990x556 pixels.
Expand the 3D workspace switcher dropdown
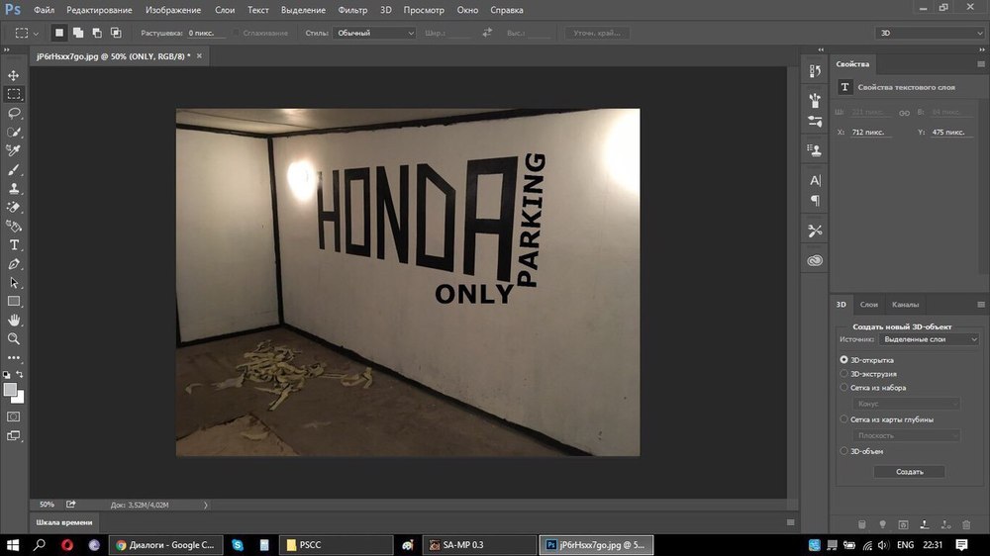click(931, 33)
